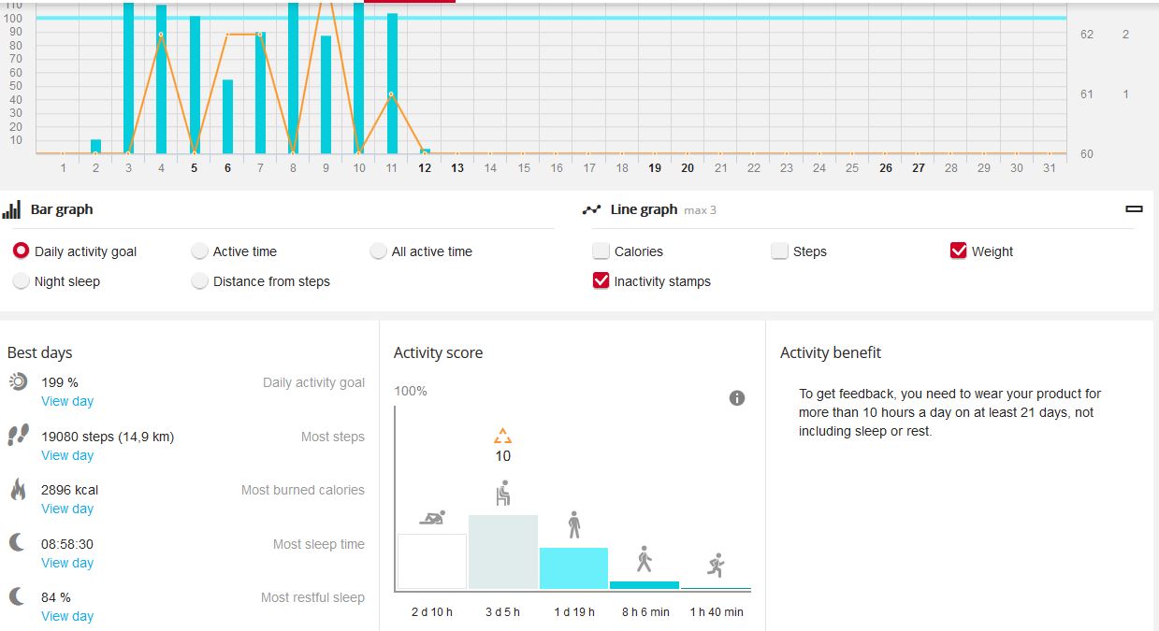Open View day for 2896 kcal
Screen dimensions: 1159x631
(67, 509)
